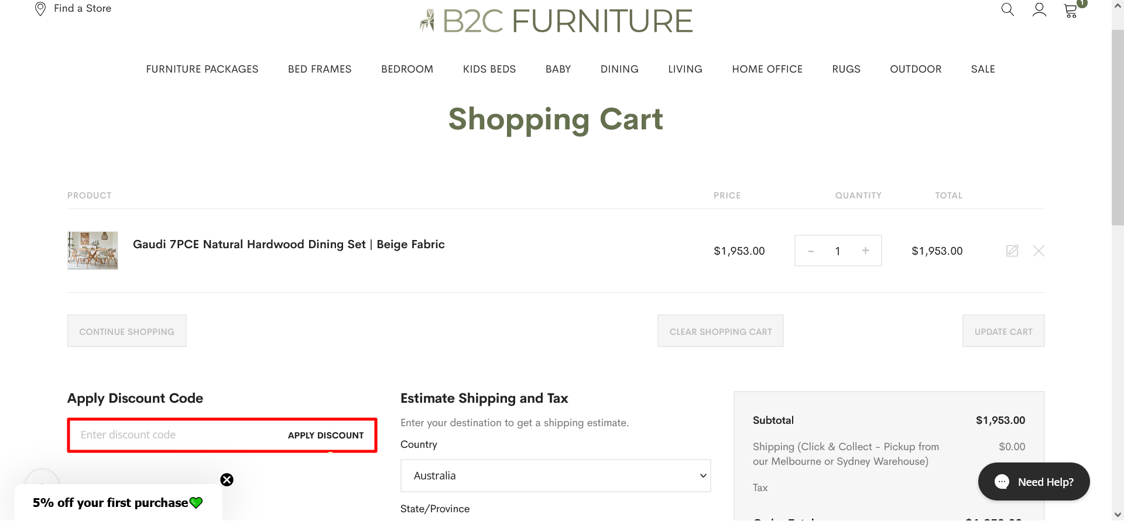Click the quantity value field
The width and height of the screenshot is (1124, 521).
click(x=838, y=251)
